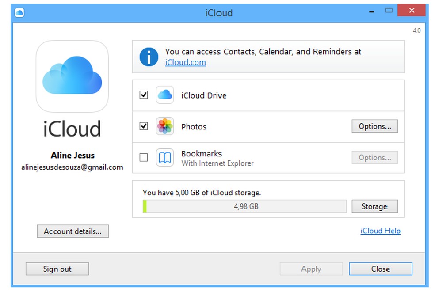Click the Bookmarks book icon
Screen dimensions: 435x296
point(164,158)
